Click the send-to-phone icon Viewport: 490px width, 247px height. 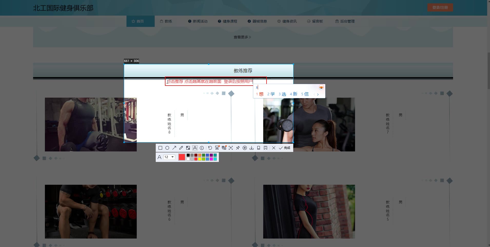259,148
